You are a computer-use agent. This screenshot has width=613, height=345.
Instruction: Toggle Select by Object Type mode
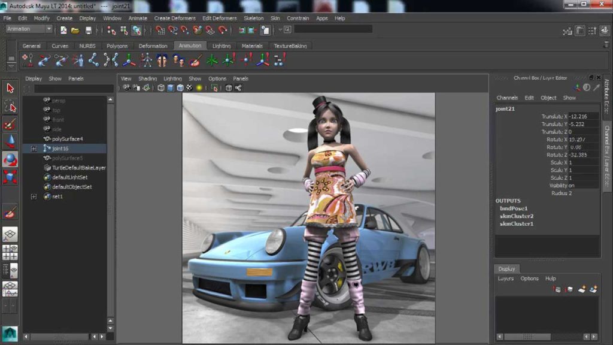(124, 30)
